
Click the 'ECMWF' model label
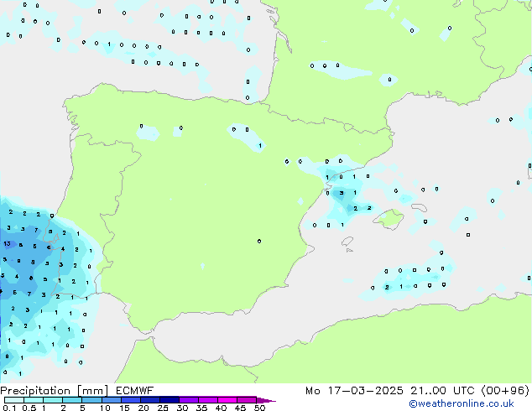[135, 390]
